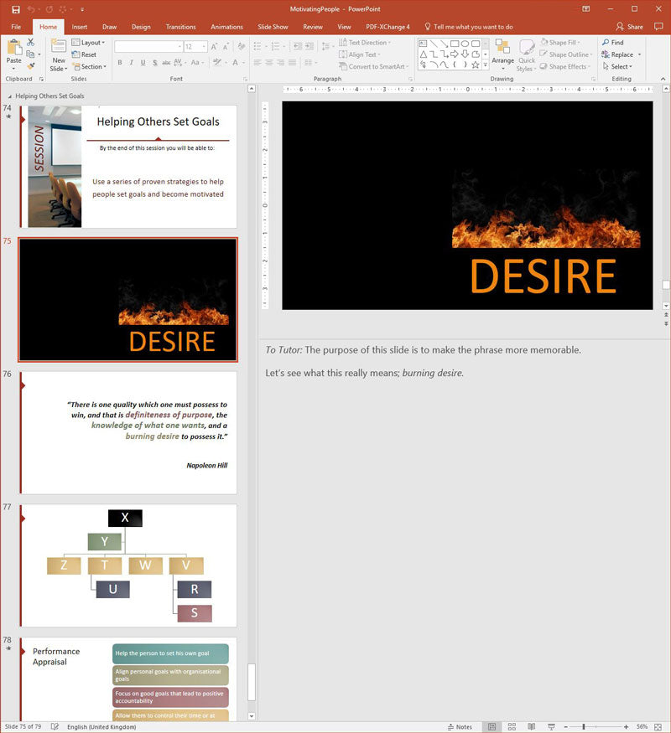Viewport: 671px width, 733px height.
Task: Switch to the Insert tab
Action: tap(80, 27)
